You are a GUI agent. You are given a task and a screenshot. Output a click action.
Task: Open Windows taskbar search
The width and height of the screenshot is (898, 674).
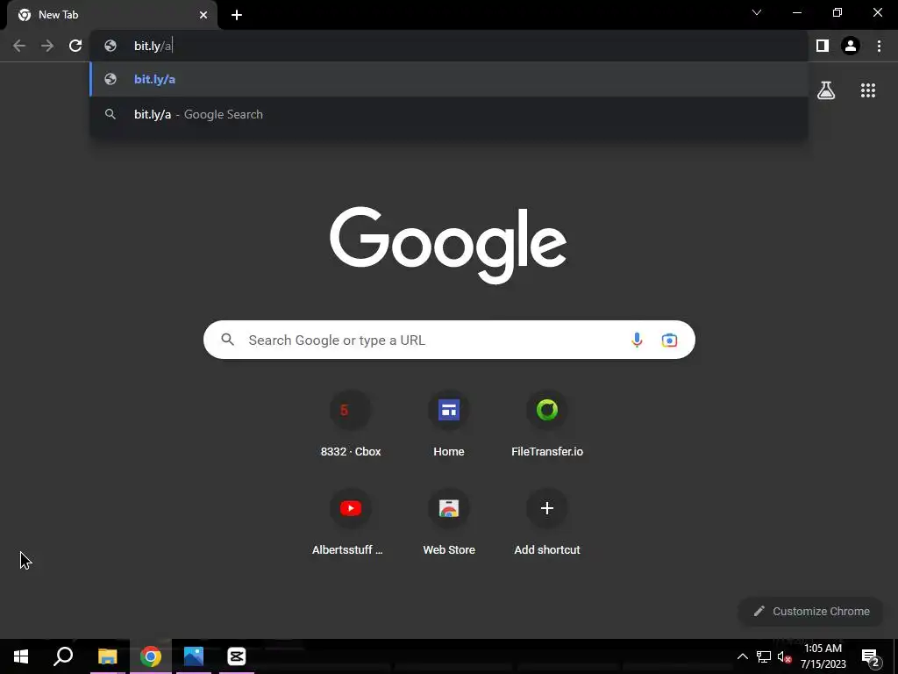(63, 656)
